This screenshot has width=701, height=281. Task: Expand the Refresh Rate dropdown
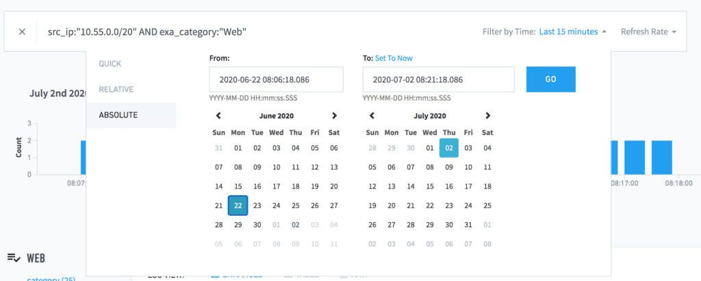(x=648, y=32)
